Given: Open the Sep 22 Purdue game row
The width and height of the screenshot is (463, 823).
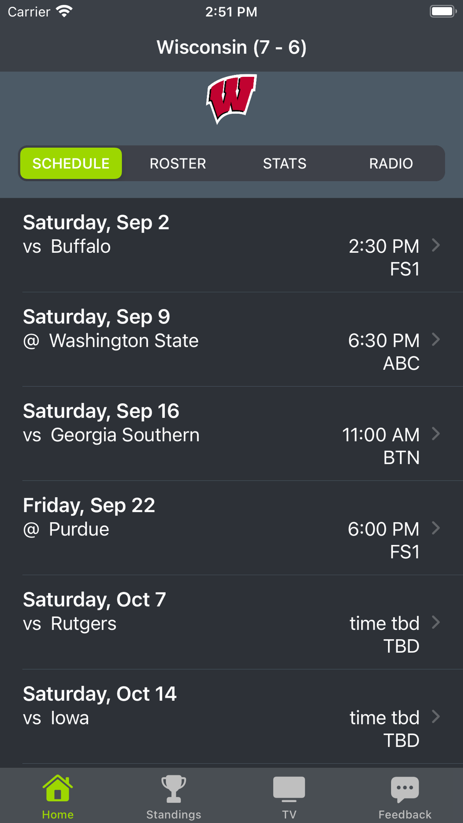Looking at the screenshot, I should coord(231,528).
